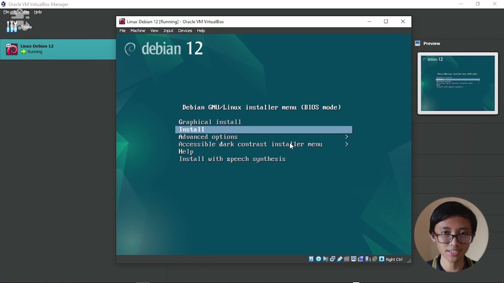
Task: Expand the Advanced options submenu arrow
Action: 346,137
